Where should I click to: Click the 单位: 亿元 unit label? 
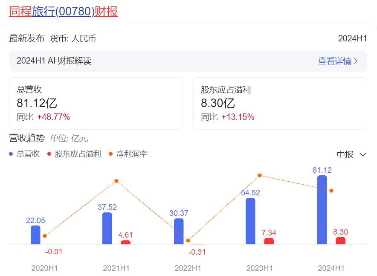click(x=69, y=138)
